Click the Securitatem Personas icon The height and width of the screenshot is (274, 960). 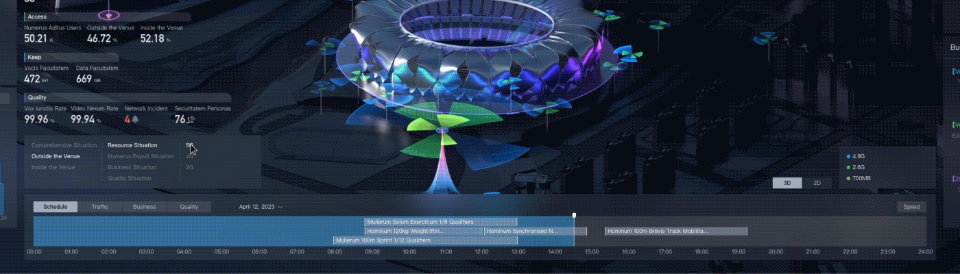point(191,119)
